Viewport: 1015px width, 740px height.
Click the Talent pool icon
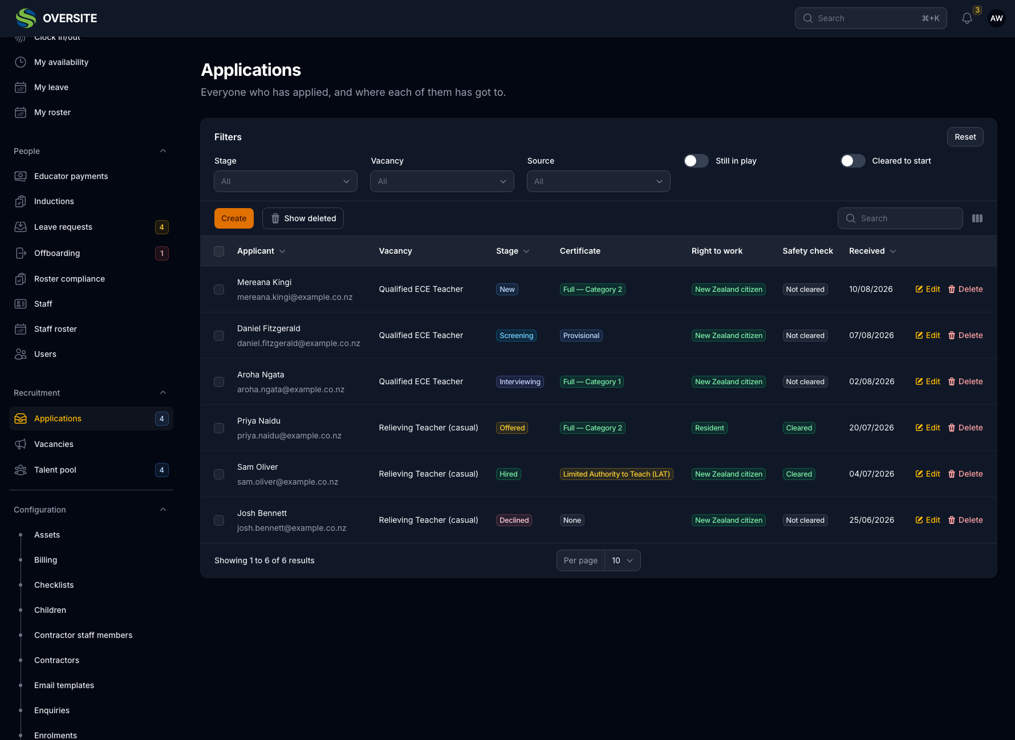tap(21, 470)
